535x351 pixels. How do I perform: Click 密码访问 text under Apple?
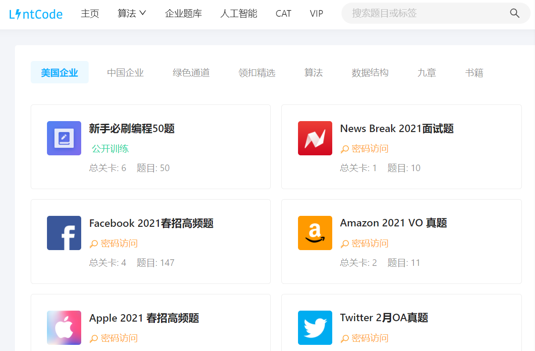[119, 338]
